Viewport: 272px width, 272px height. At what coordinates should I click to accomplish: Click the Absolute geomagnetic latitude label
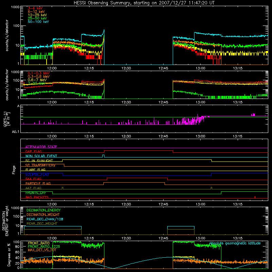point(235,243)
